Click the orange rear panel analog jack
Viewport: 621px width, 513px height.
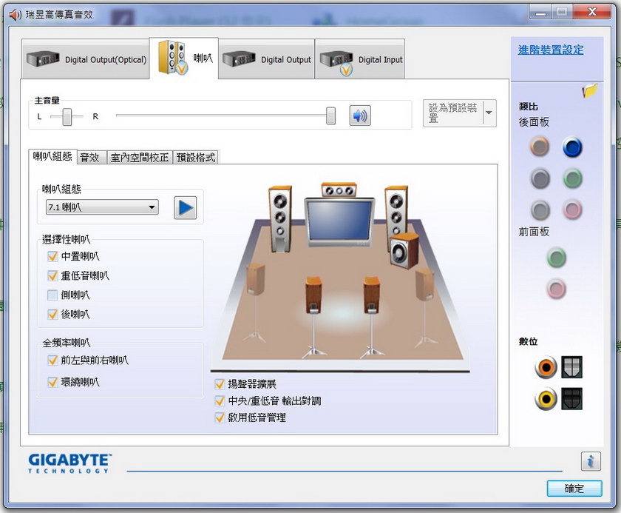[540, 147]
